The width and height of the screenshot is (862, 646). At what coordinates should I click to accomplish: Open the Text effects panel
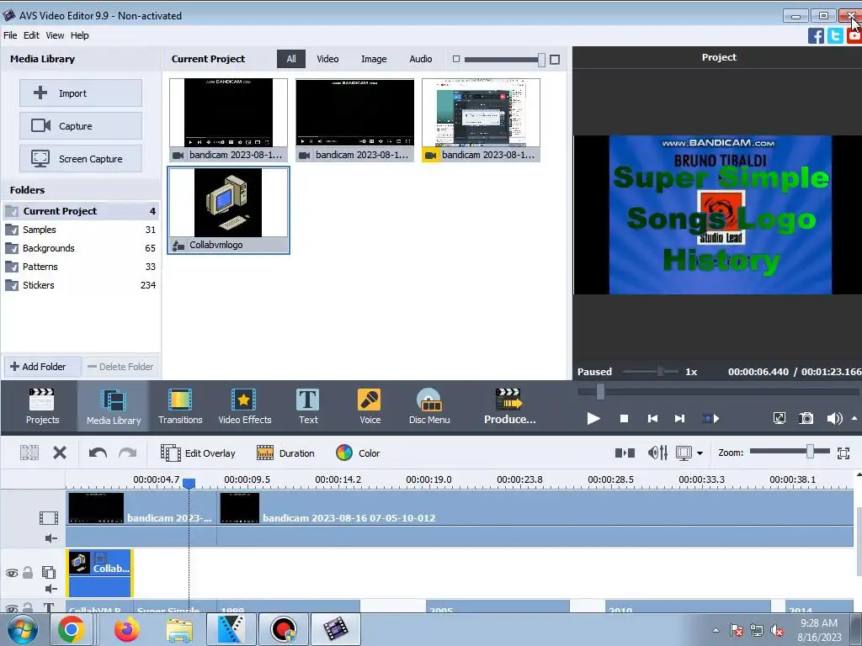pyautogui.click(x=308, y=406)
